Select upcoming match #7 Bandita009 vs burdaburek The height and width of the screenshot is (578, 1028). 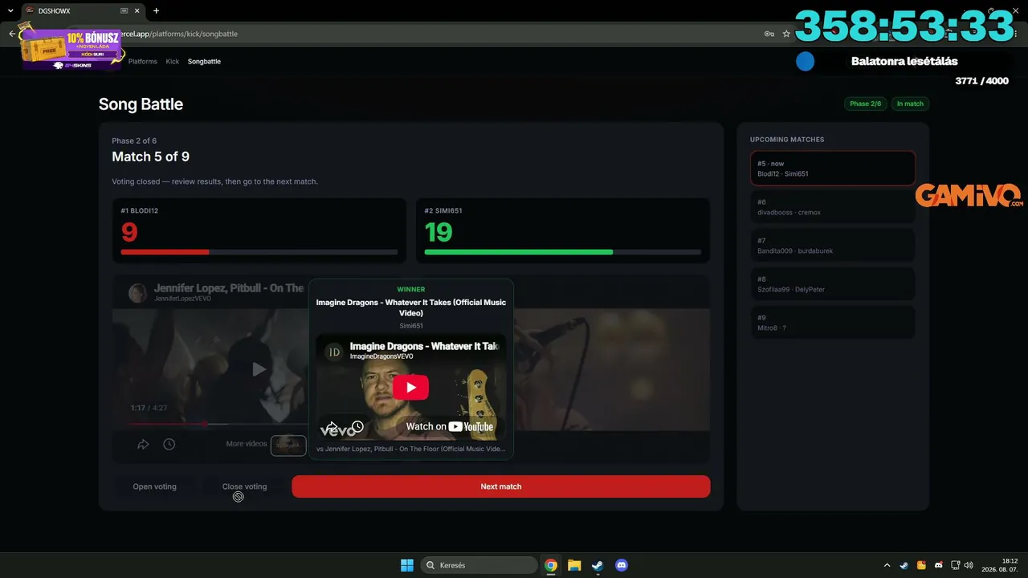(x=833, y=246)
